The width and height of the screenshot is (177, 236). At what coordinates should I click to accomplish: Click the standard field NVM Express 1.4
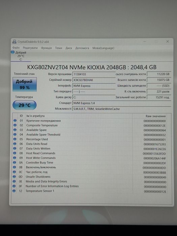[x=122, y=103]
